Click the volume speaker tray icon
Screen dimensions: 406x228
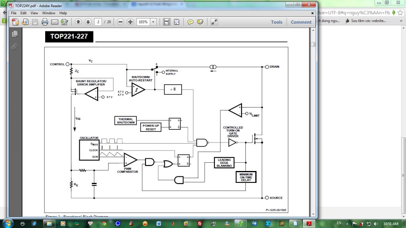coord(376,224)
